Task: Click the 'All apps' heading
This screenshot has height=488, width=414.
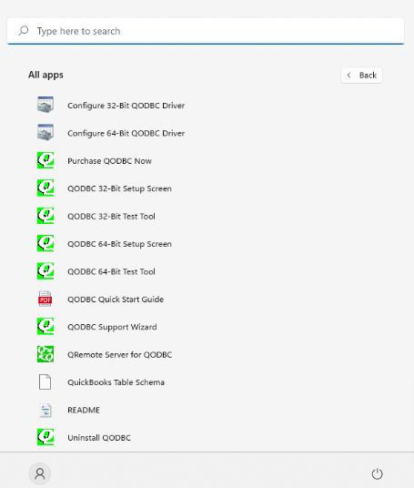Action: tap(45, 75)
